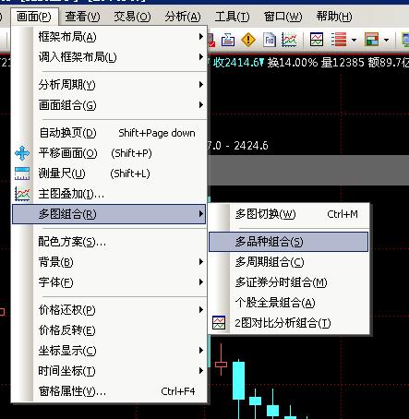The image size is (409, 419).
Task: Open the 工具(T) menu
Action: click(232, 17)
